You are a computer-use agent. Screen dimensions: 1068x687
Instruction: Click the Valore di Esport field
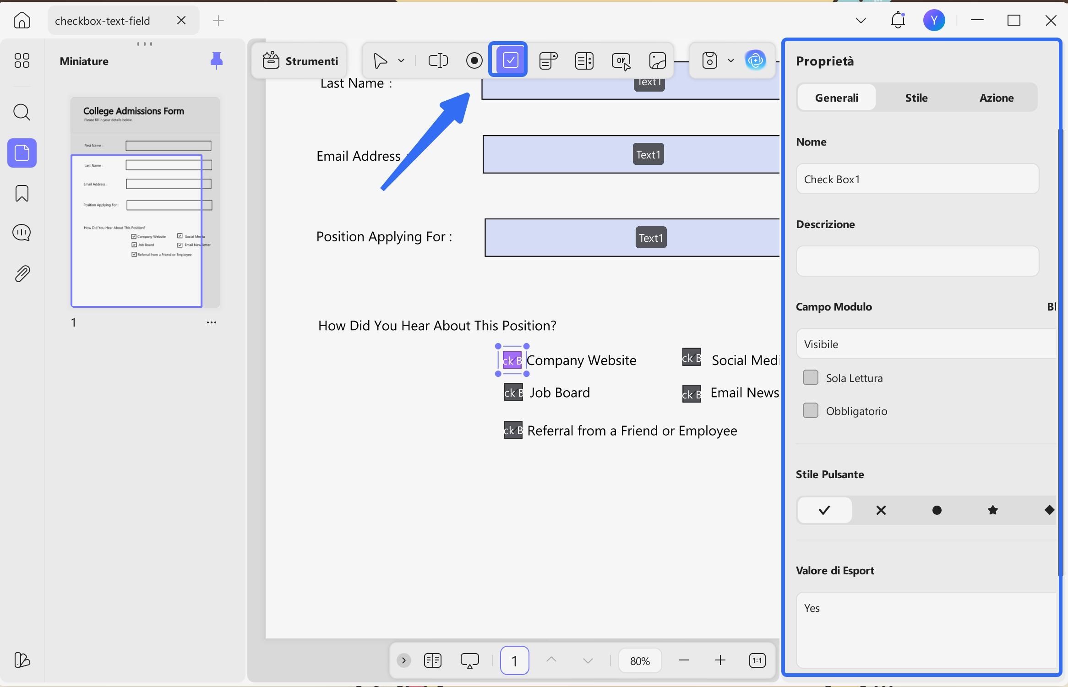pos(926,630)
